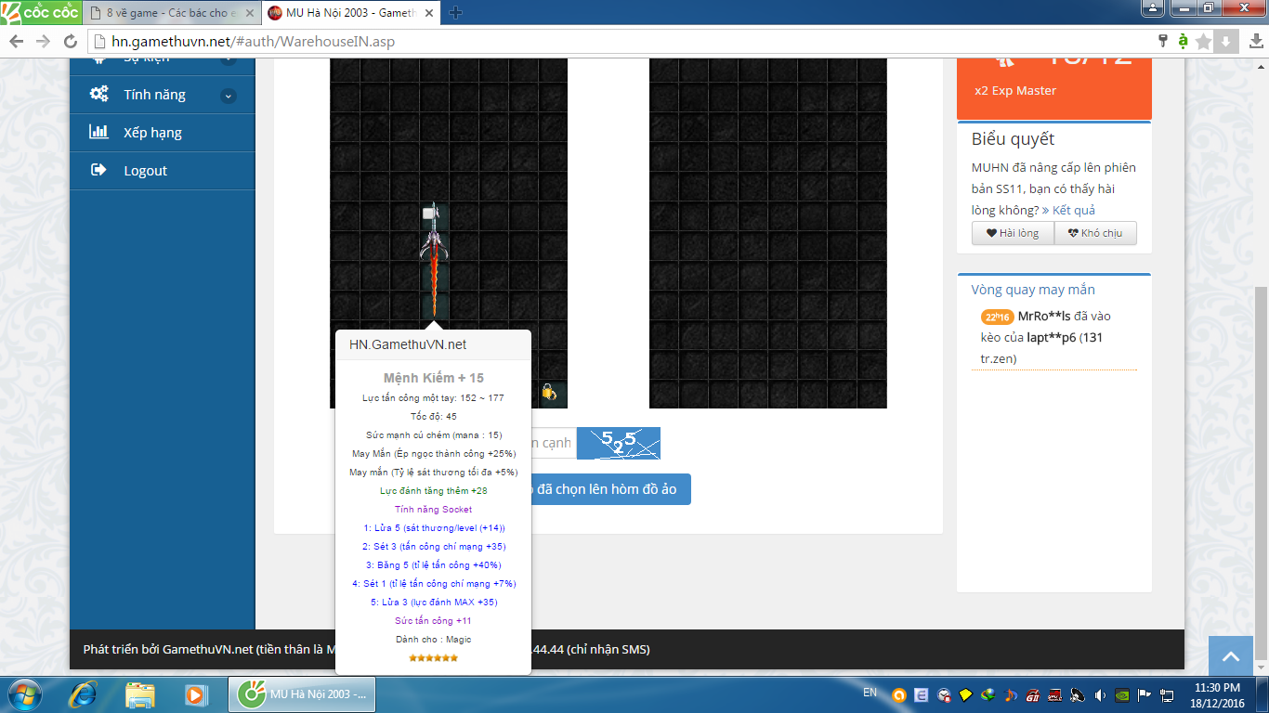Click the '3: Băng 5' socket line
Screen dimensions: 1269x713
434,564
